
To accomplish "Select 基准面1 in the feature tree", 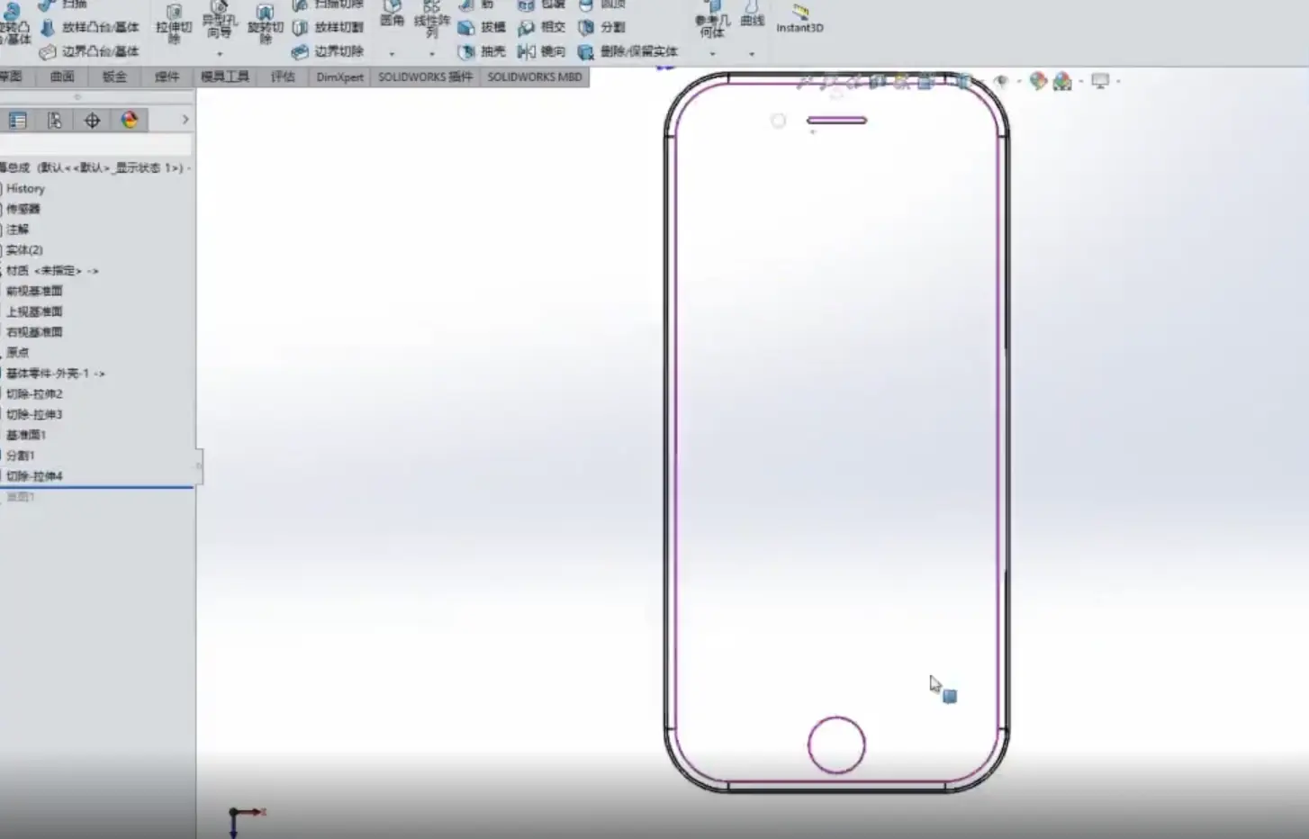I will tap(25, 436).
